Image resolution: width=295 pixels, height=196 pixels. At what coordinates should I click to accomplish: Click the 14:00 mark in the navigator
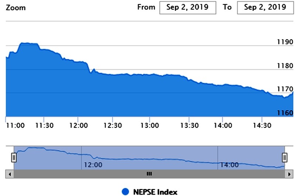pyautogui.click(x=229, y=165)
